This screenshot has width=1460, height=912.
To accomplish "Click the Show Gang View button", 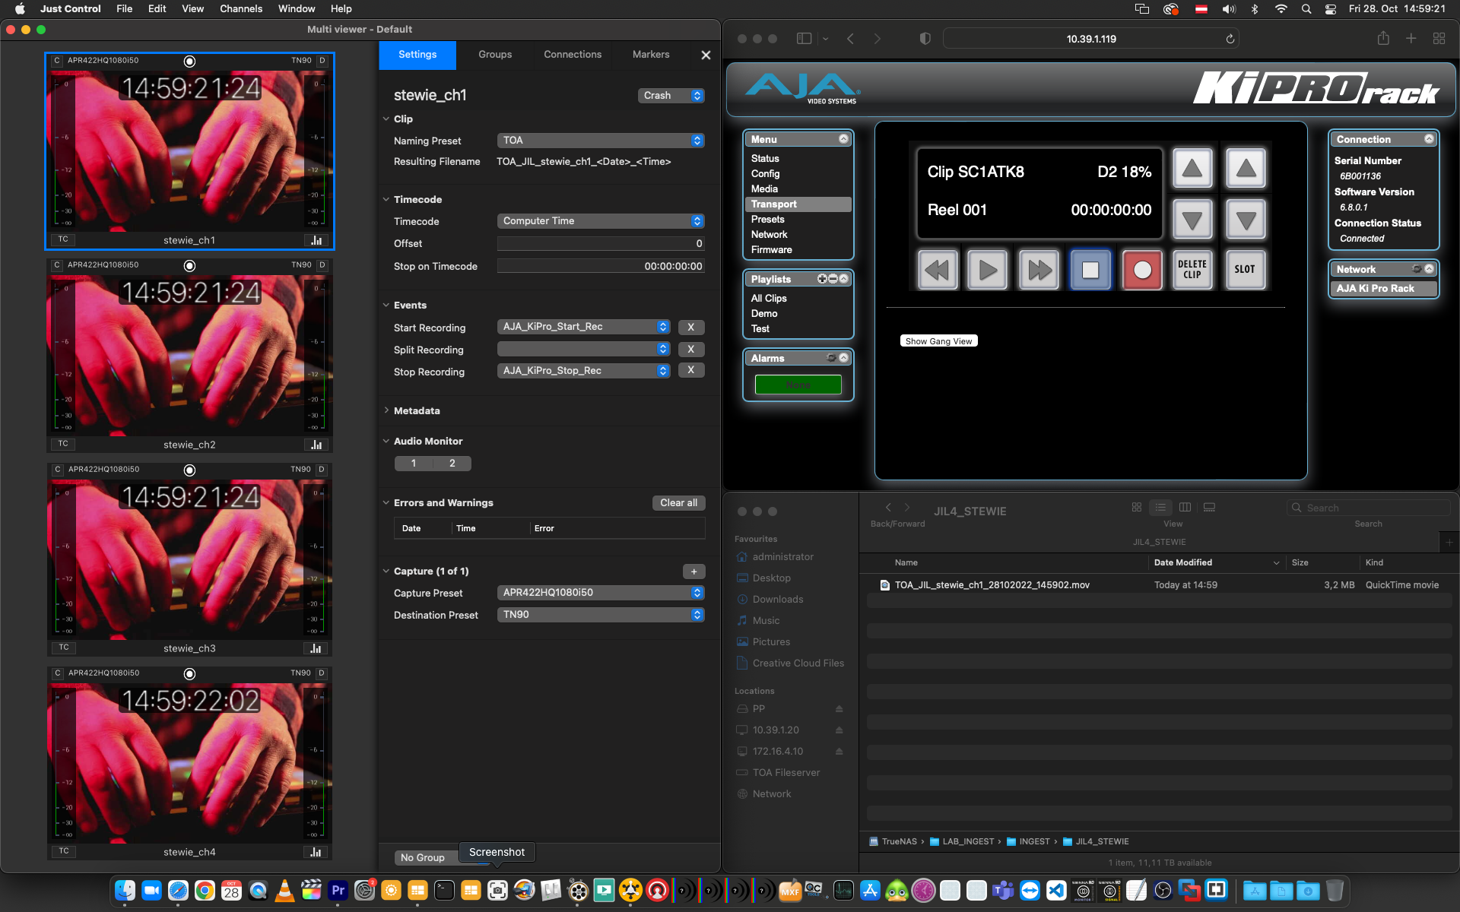I will pyautogui.click(x=938, y=341).
